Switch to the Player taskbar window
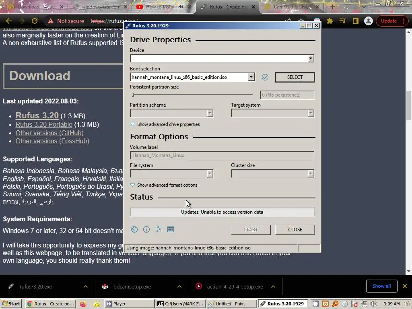This screenshot has width=412, height=309. (x=129, y=304)
